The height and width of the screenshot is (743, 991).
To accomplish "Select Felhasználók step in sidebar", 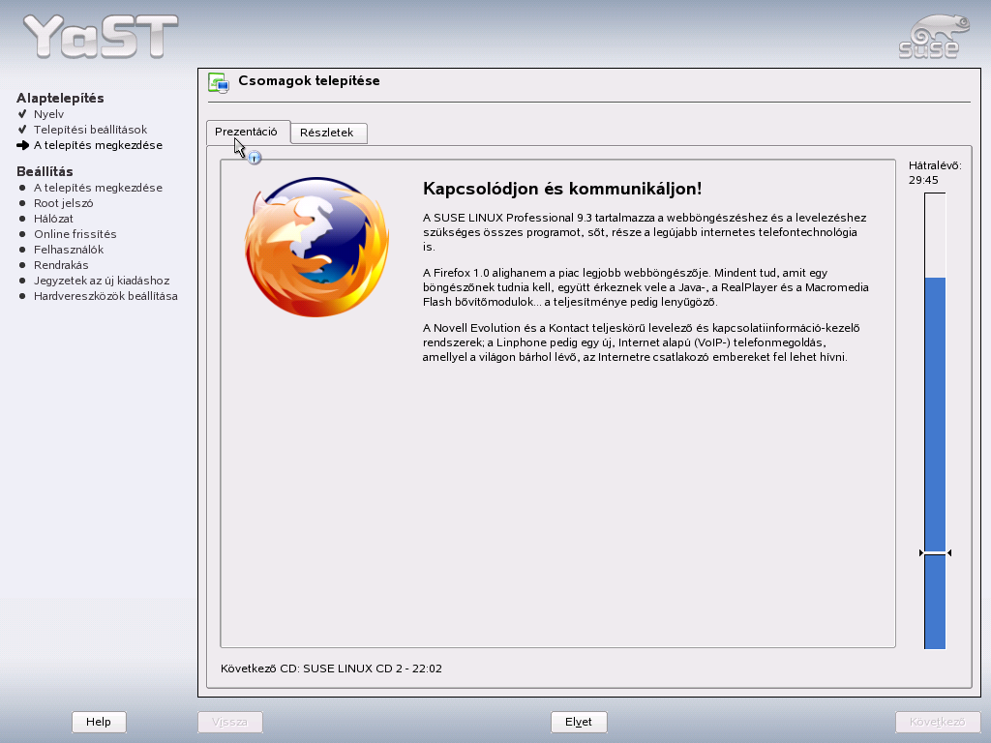I will tap(69, 250).
